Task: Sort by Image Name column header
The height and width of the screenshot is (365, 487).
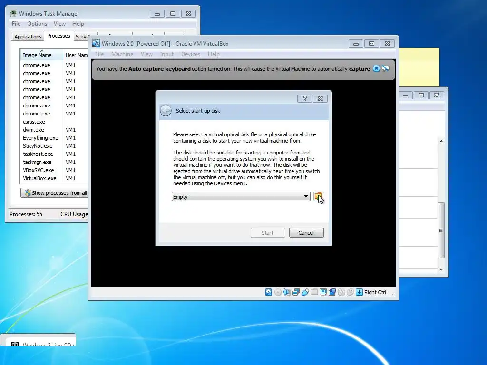Action: click(x=41, y=55)
